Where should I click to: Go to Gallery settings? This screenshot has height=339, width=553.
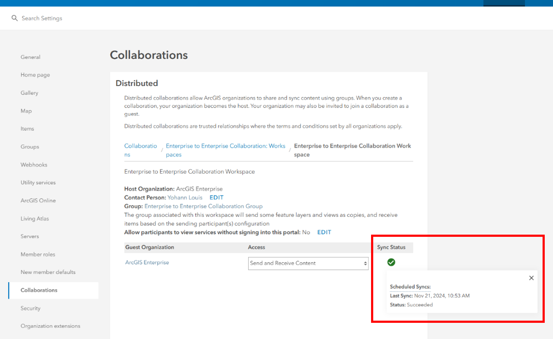pos(29,93)
